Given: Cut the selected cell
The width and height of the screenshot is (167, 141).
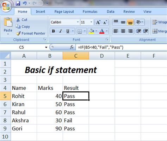Looking at the screenshot, I should [x=22, y=20].
